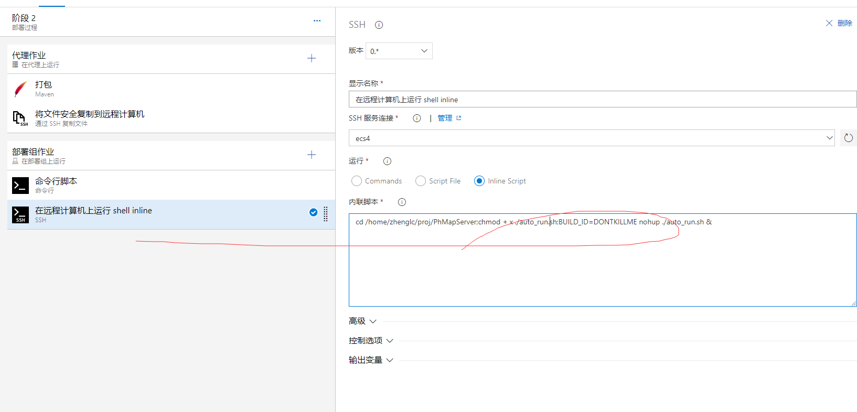Add a task to 部署组作业
Screen dimensions: 857x412
click(312, 155)
